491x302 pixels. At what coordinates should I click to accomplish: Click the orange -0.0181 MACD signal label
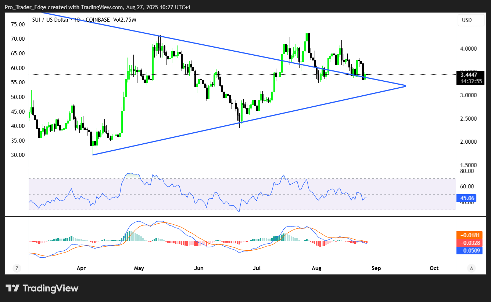point(469,235)
